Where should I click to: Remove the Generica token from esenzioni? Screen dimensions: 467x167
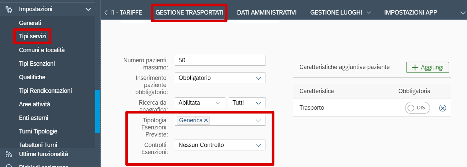click(x=206, y=120)
